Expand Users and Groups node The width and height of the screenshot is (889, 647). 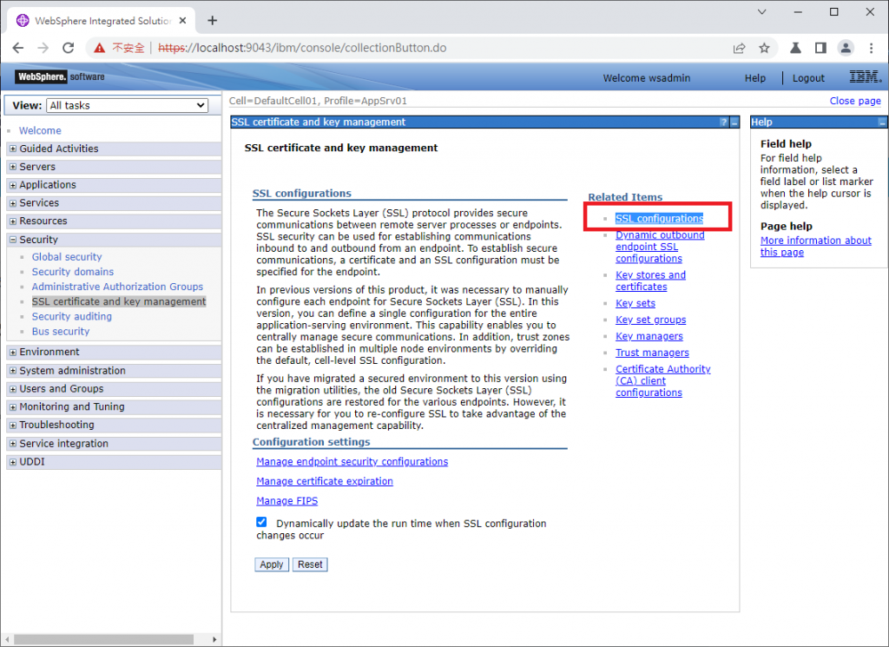(x=13, y=389)
